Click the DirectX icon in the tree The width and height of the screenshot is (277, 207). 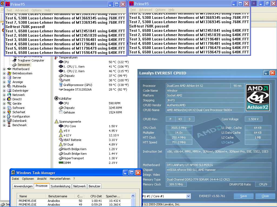9,99
